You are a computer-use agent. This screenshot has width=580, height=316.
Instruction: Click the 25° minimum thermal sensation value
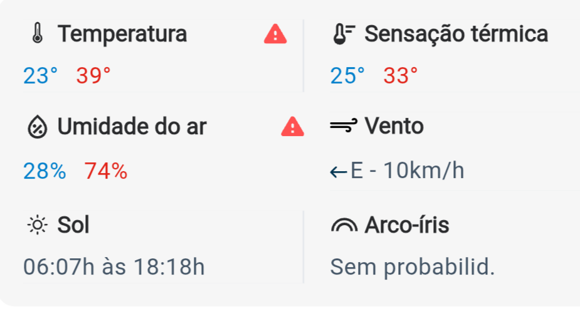pos(347,76)
